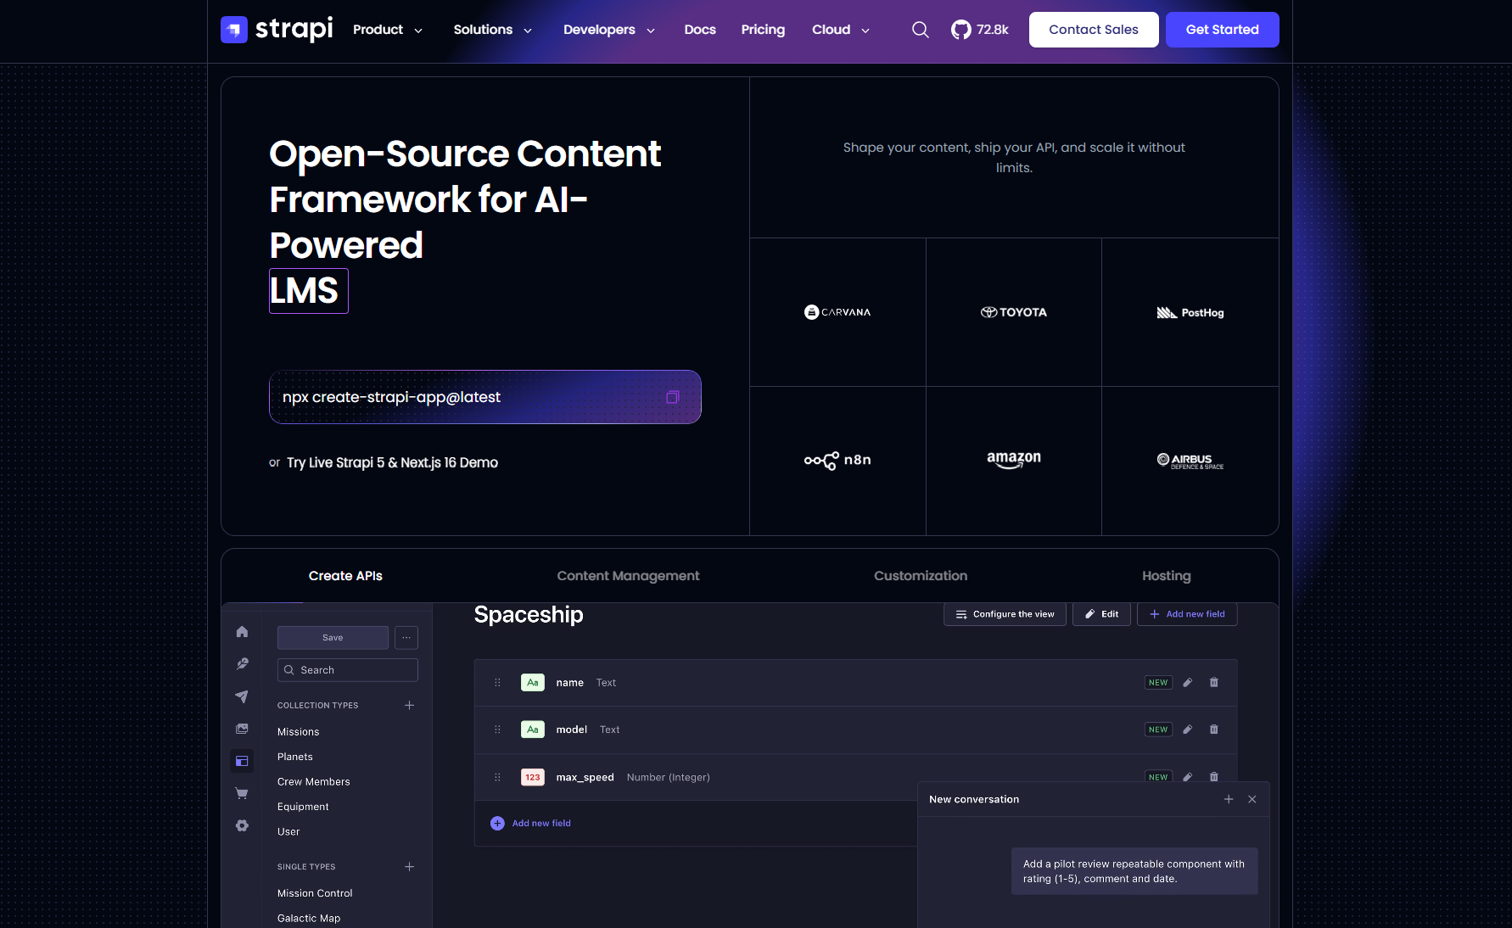Screen dimensions: 1512x928
Task: Switch to Content Management tab
Action: pos(628,576)
